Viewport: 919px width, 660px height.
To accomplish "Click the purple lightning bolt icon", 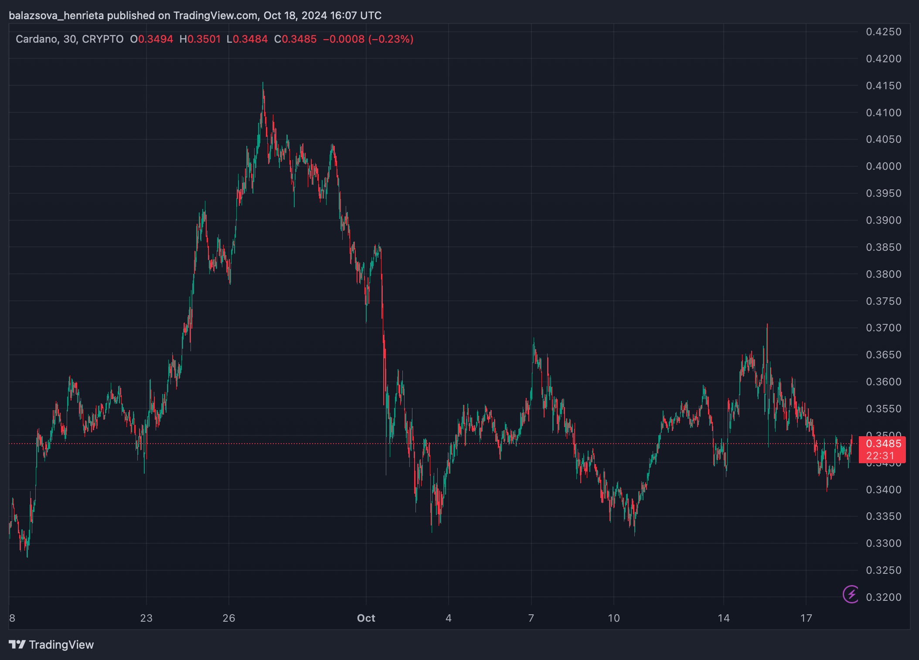I will tap(851, 594).
